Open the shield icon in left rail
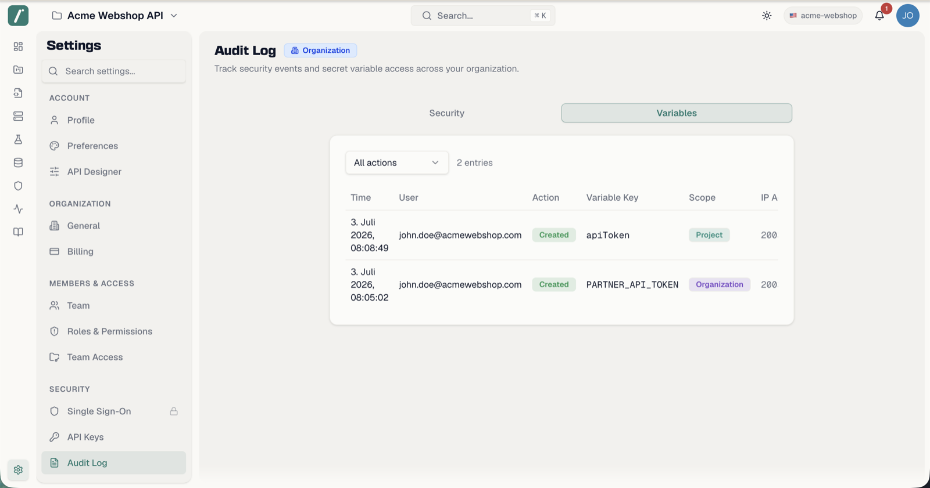Image resolution: width=930 pixels, height=488 pixels. [x=18, y=186]
